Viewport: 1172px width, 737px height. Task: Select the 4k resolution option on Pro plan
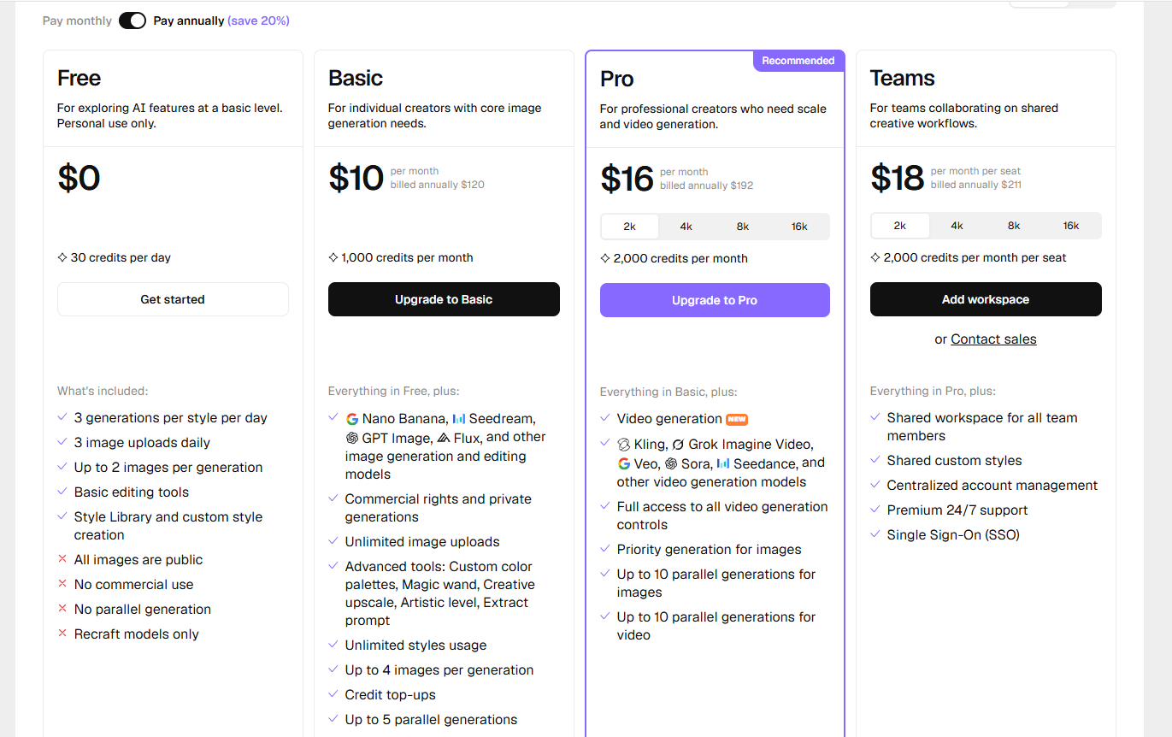[686, 226]
